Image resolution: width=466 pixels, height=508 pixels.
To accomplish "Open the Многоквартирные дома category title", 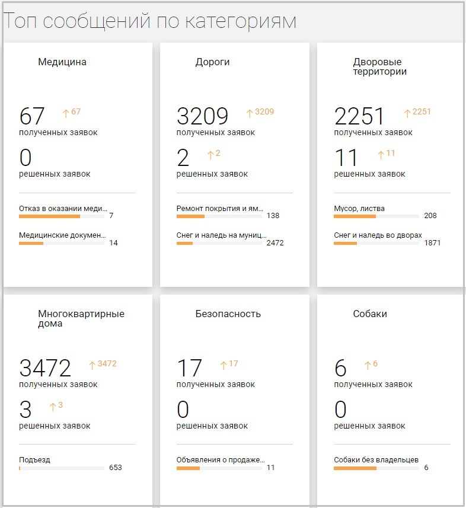I will tap(81, 318).
